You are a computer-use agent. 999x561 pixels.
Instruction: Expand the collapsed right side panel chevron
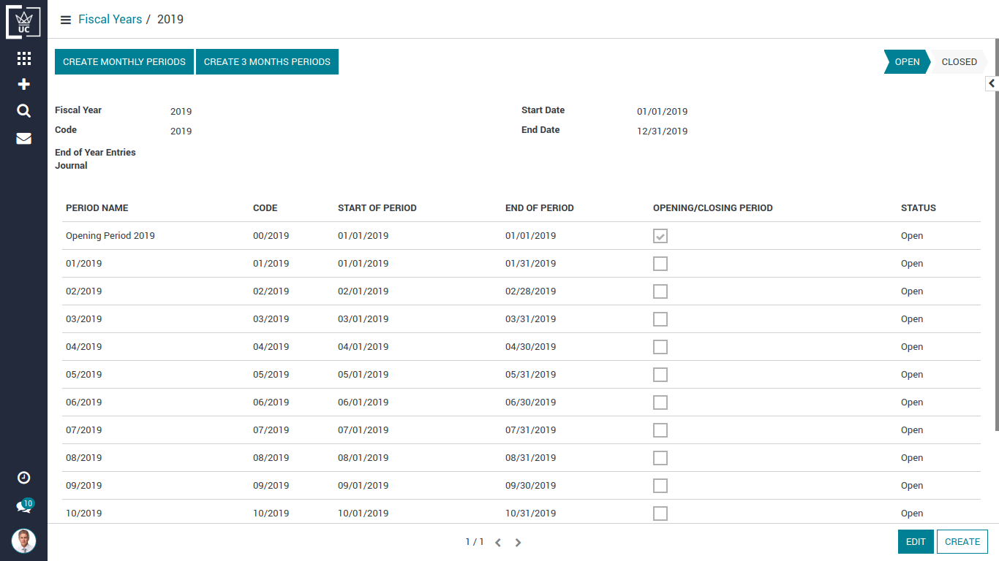(992, 84)
